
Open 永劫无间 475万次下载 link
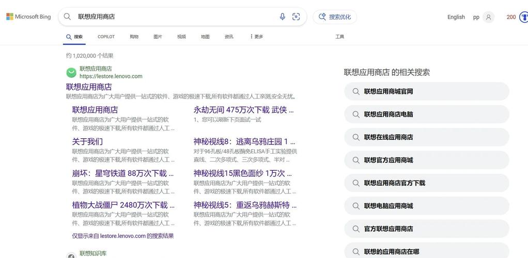point(243,110)
